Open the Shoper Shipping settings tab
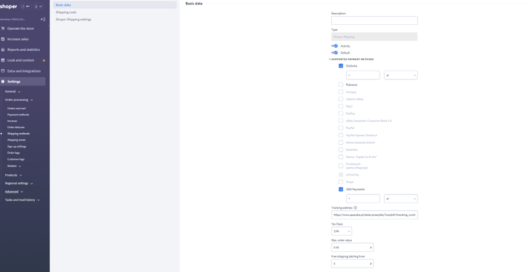The image size is (529, 272). click(x=73, y=19)
